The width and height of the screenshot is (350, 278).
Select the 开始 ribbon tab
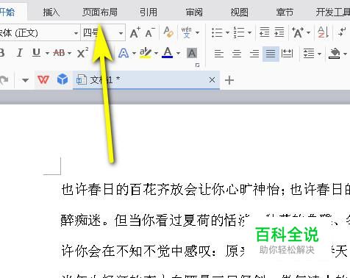7,12
